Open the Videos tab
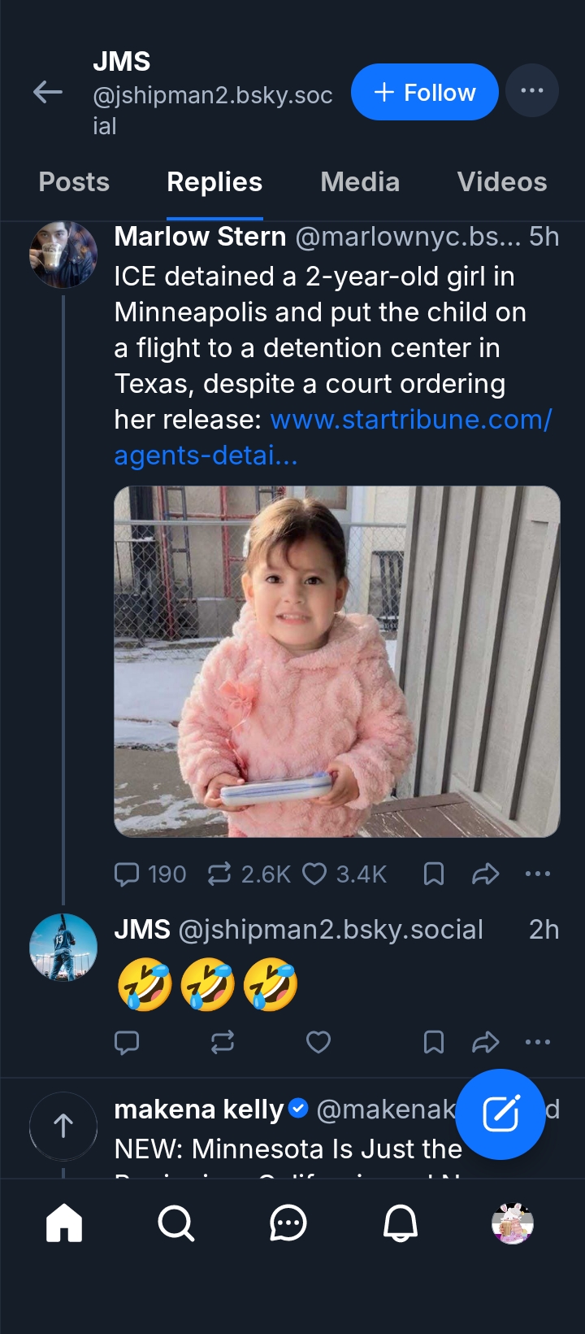This screenshot has width=585, height=1334. [x=501, y=182]
